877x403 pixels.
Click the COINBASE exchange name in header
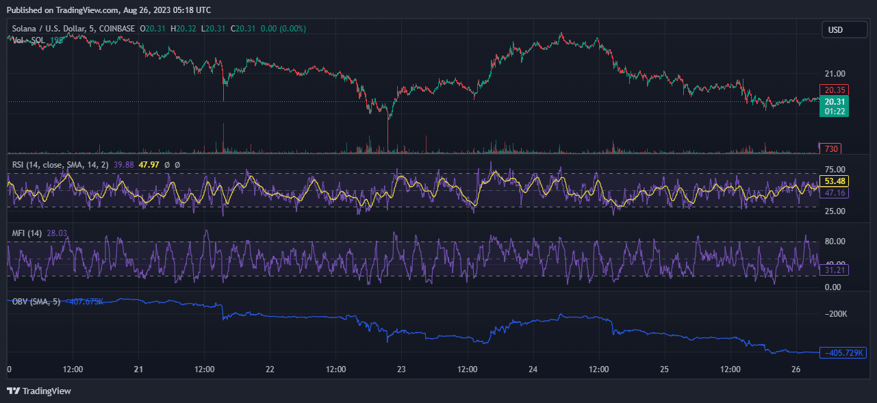coord(118,29)
